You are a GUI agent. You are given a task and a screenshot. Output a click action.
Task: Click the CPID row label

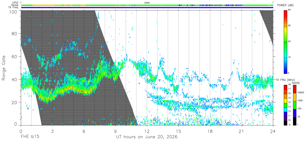[x=15, y=3]
